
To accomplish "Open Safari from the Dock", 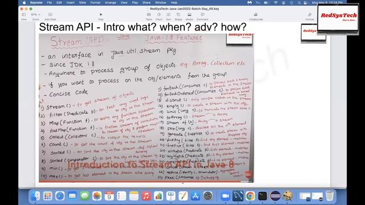I will (x=60, y=196).
